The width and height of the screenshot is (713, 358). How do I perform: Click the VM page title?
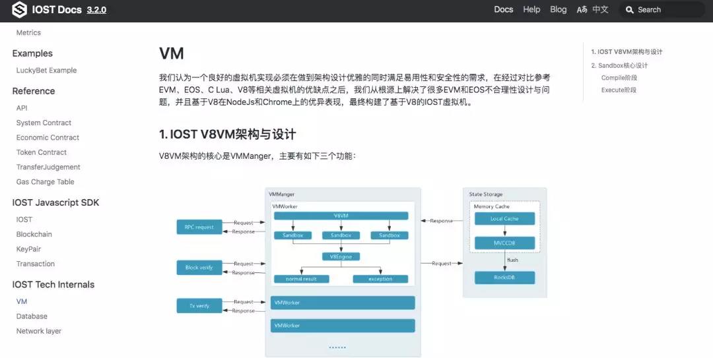[x=172, y=53]
